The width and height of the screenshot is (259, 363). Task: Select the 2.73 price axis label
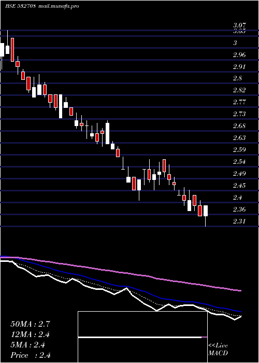[x=239, y=114]
